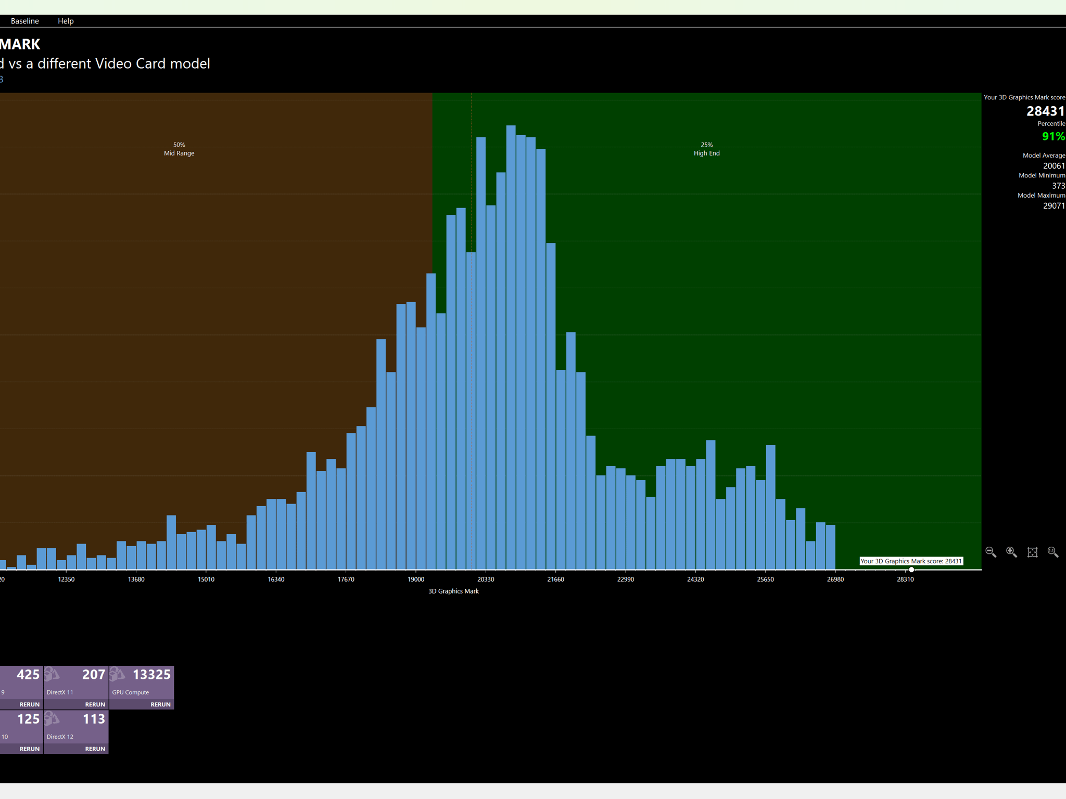Click the large 28431 score value
This screenshot has width=1066, height=799.
pos(1046,111)
